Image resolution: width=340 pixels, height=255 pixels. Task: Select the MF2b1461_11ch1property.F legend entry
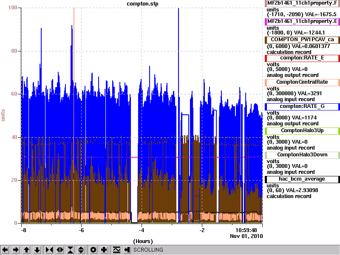coord(302,3)
